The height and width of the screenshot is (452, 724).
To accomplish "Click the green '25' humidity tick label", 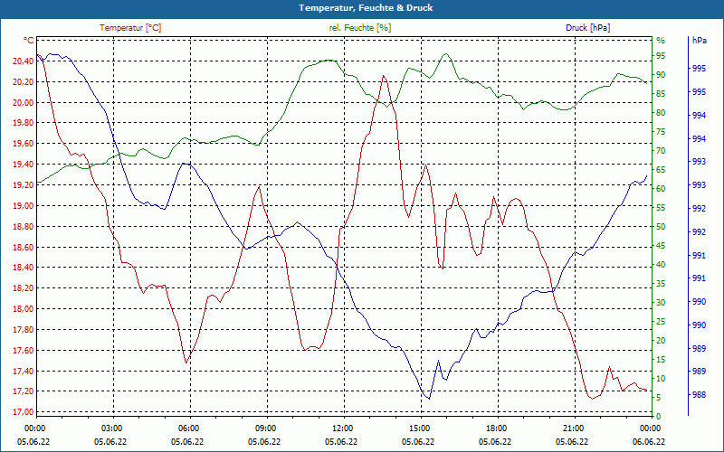I will pyautogui.click(x=661, y=322).
